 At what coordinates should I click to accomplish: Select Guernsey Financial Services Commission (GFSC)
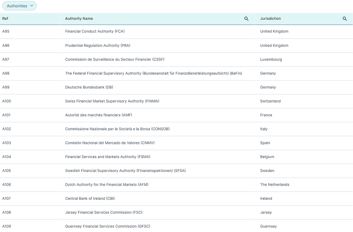[x=108, y=227]
